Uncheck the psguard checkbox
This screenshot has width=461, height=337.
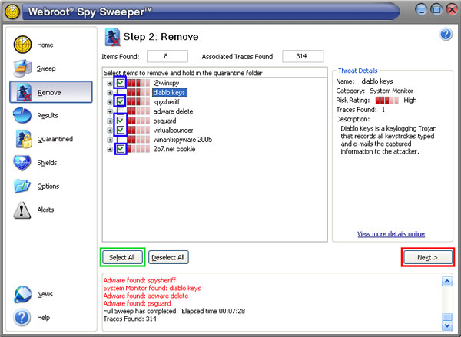[x=121, y=121]
